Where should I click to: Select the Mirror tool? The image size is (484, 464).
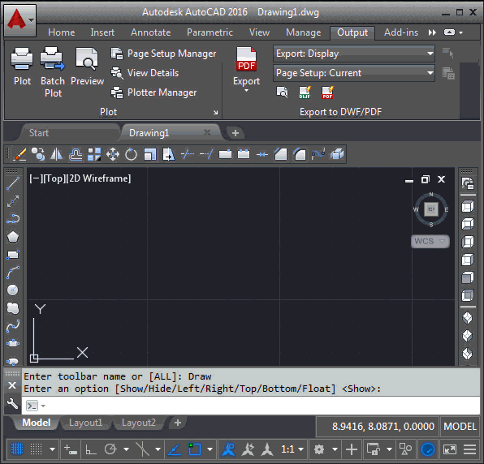[57, 154]
